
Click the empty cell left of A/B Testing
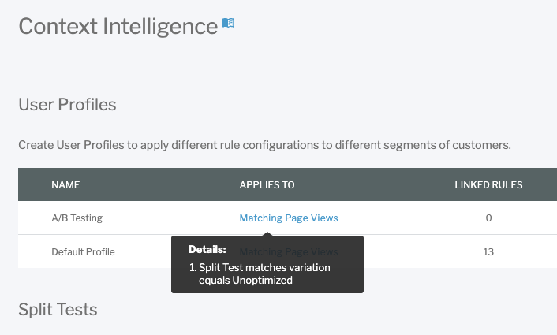[35, 218]
